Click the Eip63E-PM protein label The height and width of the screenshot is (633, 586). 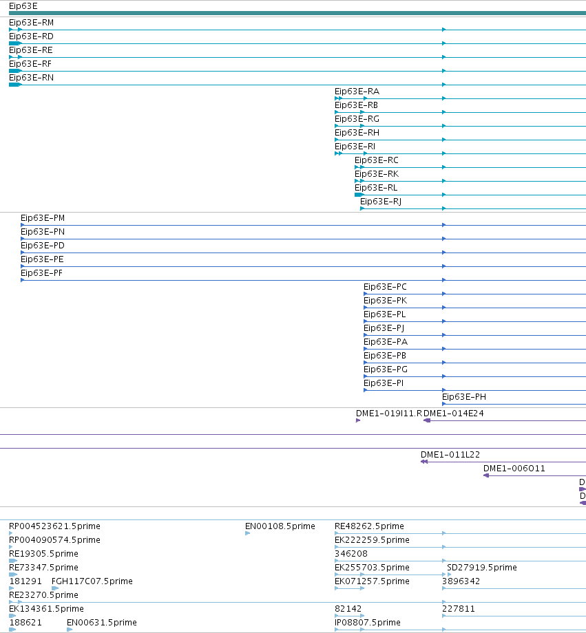click(x=43, y=218)
